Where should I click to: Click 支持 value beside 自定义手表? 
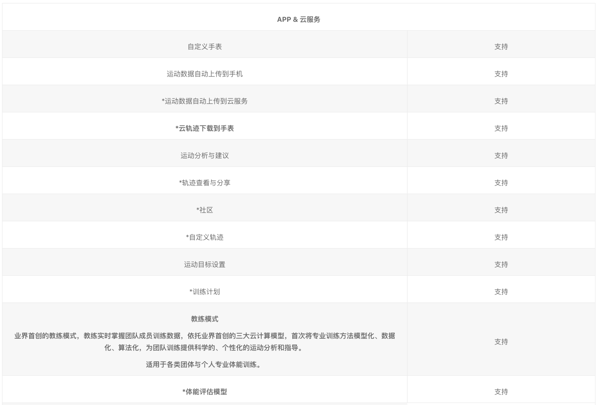click(501, 46)
